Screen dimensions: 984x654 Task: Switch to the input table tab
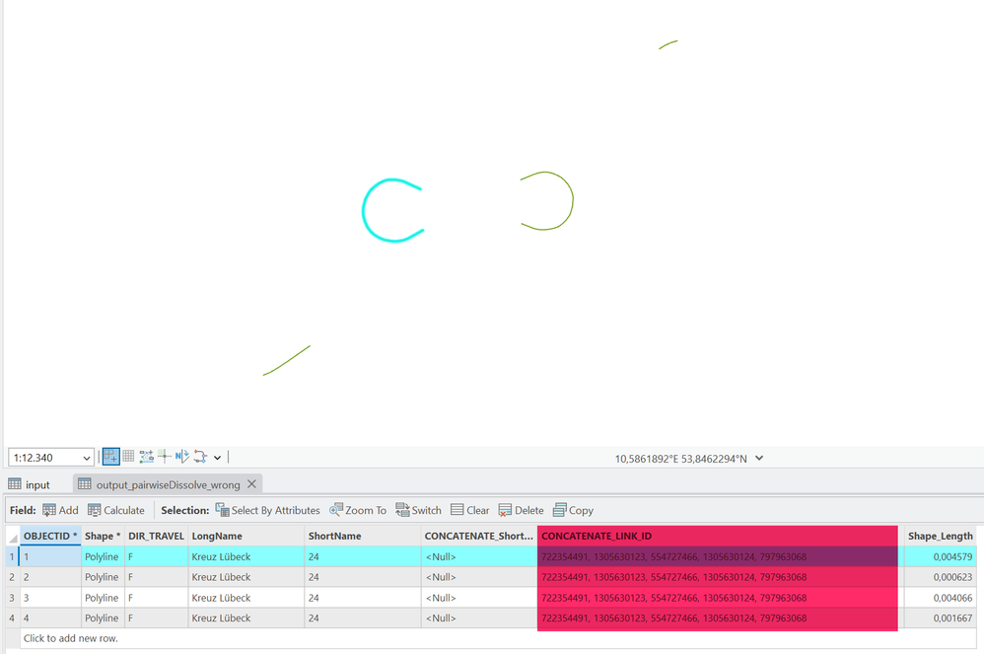[30, 484]
